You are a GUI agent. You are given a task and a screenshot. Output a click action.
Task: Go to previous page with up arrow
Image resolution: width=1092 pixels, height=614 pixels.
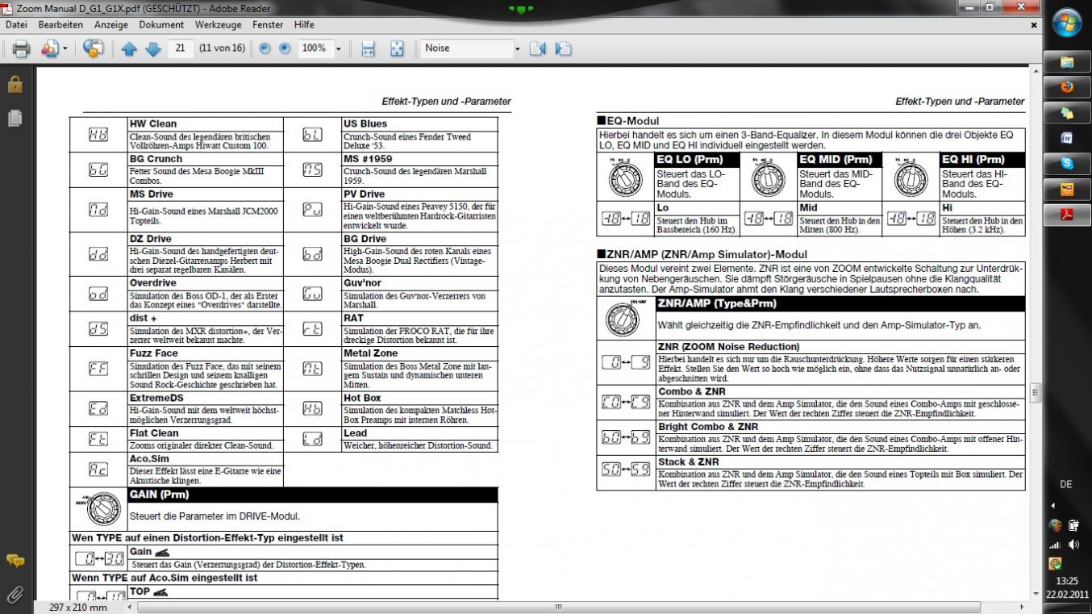129,48
